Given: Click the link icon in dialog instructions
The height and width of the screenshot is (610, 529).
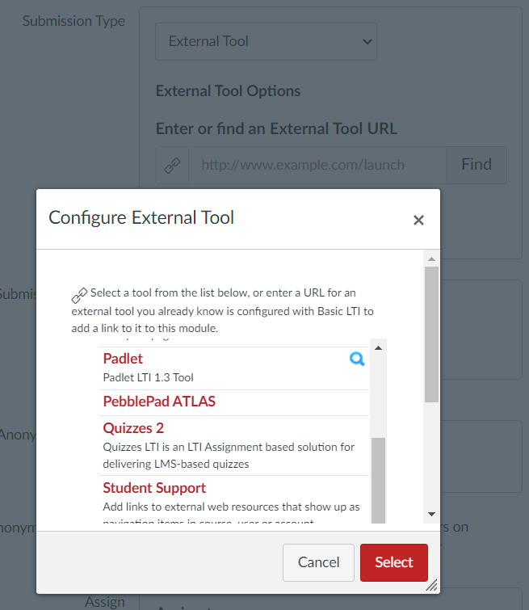Looking at the screenshot, I should coord(79,295).
